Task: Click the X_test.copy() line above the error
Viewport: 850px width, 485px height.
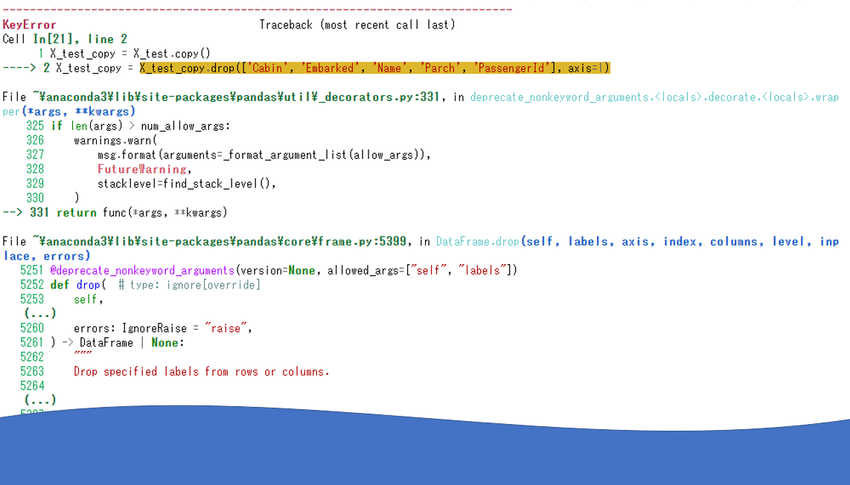Action: tap(127, 53)
